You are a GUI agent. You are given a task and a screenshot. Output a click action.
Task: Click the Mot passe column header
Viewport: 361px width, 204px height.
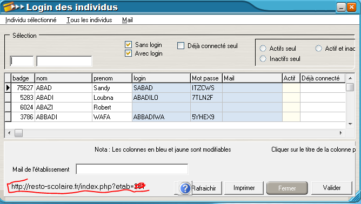(x=206, y=78)
